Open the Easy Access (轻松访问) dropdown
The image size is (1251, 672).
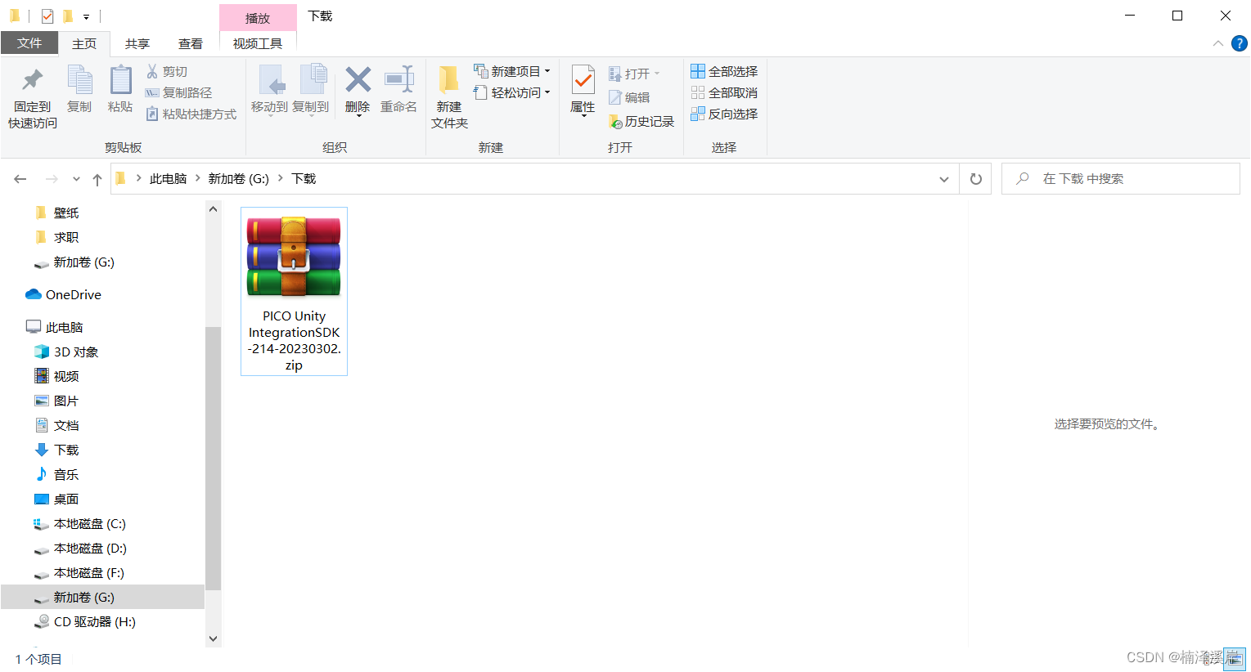point(512,92)
